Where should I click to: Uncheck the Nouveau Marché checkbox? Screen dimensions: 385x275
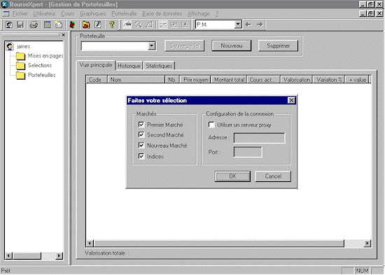[141, 146]
